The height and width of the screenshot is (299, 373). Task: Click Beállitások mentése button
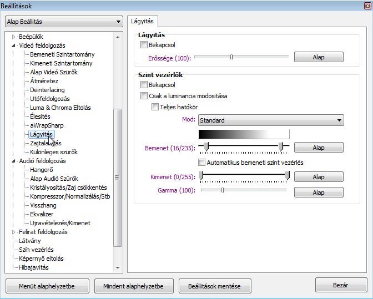click(x=215, y=286)
